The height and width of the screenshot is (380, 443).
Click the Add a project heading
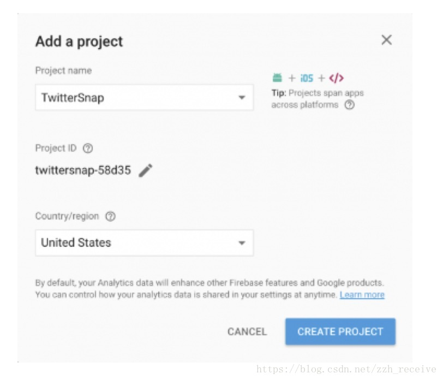[x=79, y=41]
